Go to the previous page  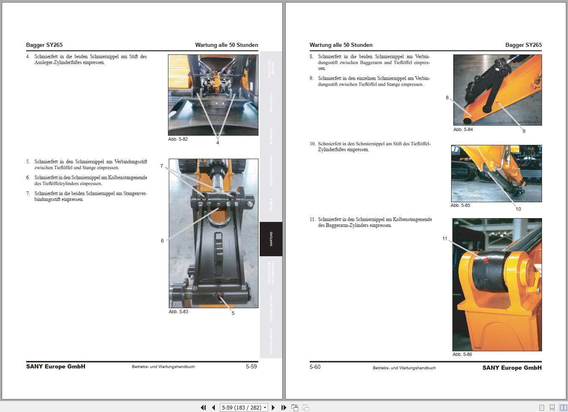(x=213, y=407)
